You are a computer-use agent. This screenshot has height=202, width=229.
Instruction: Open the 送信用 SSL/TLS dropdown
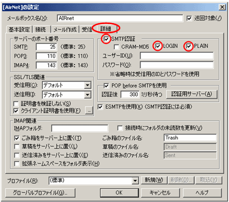coord(87,95)
